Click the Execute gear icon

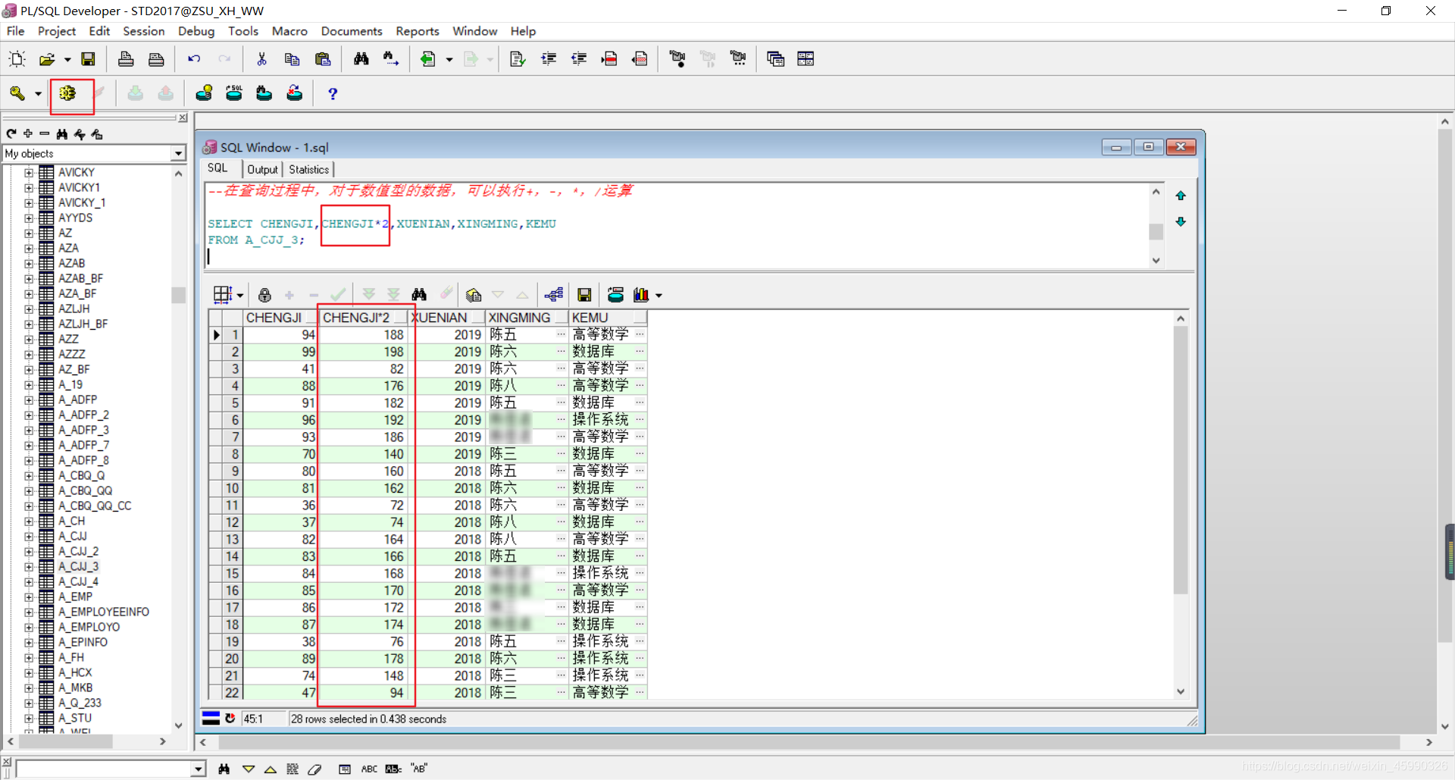tap(67, 93)
